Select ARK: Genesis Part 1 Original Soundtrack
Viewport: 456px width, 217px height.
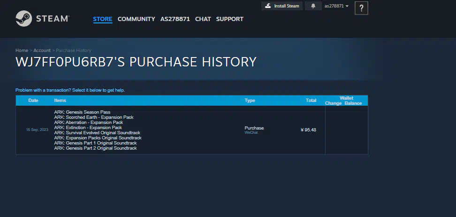(x=95, y=143)
